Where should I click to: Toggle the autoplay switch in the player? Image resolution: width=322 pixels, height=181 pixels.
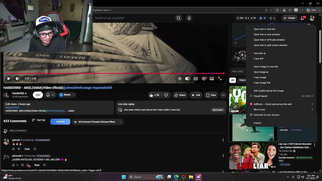click(188, 79)
